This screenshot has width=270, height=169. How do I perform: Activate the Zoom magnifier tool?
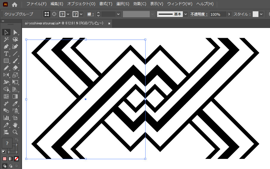(x=15, y=132)
